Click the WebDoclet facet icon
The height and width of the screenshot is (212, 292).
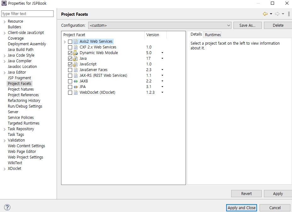[76, 92]
